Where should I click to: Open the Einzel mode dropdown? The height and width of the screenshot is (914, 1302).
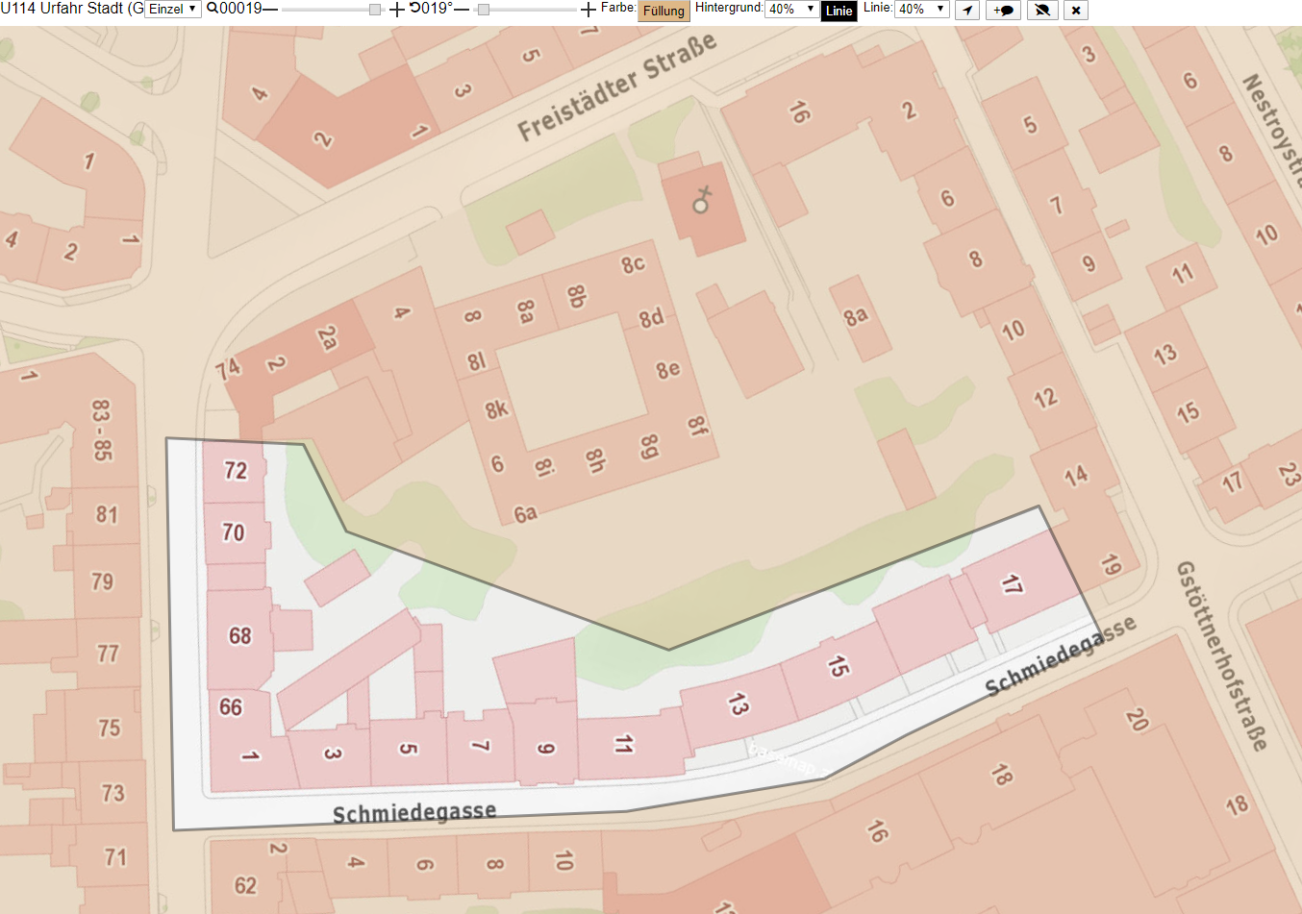[x=172, y=9]
